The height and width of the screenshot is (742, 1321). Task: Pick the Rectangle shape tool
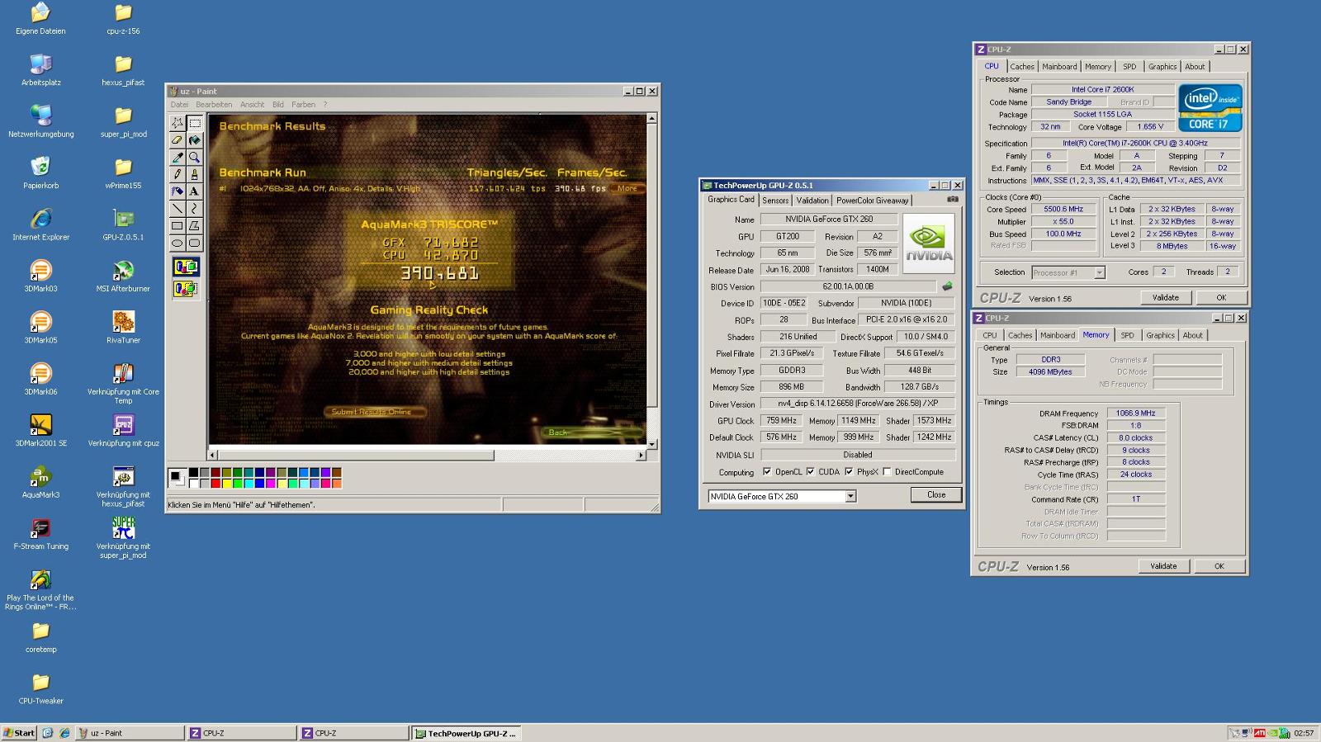click(177, 225)
